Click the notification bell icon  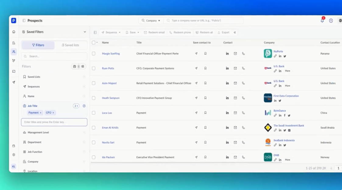(322, 21)
